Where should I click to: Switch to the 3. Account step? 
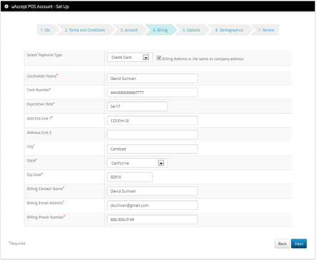[x=129, y=30]
